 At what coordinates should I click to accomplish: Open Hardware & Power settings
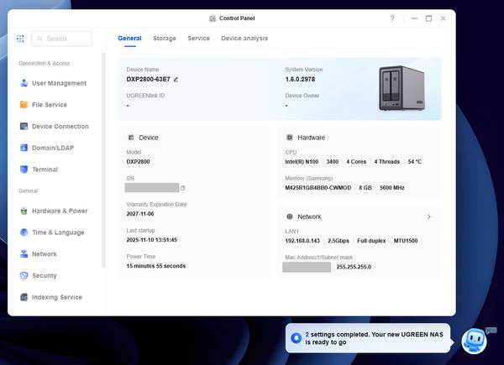(59, 211)
